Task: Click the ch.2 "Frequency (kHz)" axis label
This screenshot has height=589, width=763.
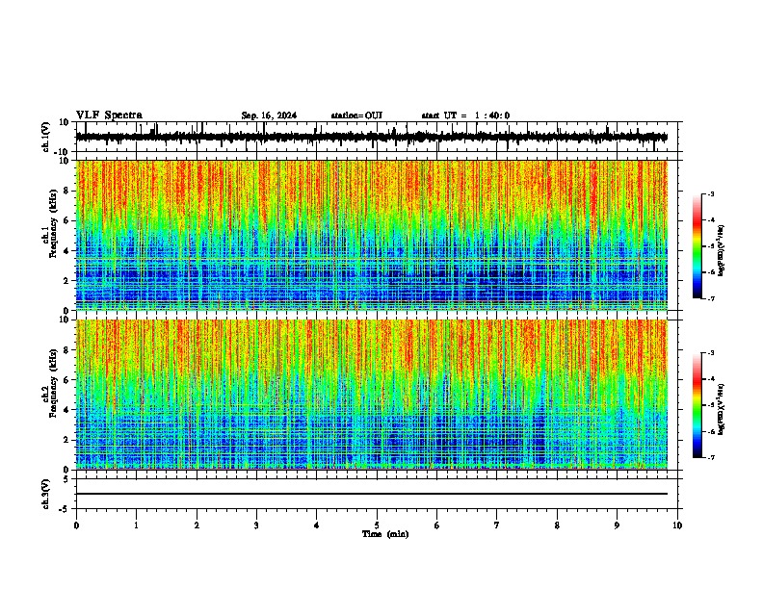Action: tap(53, 382)
